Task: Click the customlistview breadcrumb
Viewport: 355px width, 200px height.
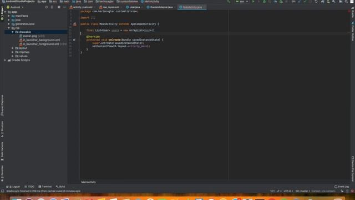Action: (127, 1)
